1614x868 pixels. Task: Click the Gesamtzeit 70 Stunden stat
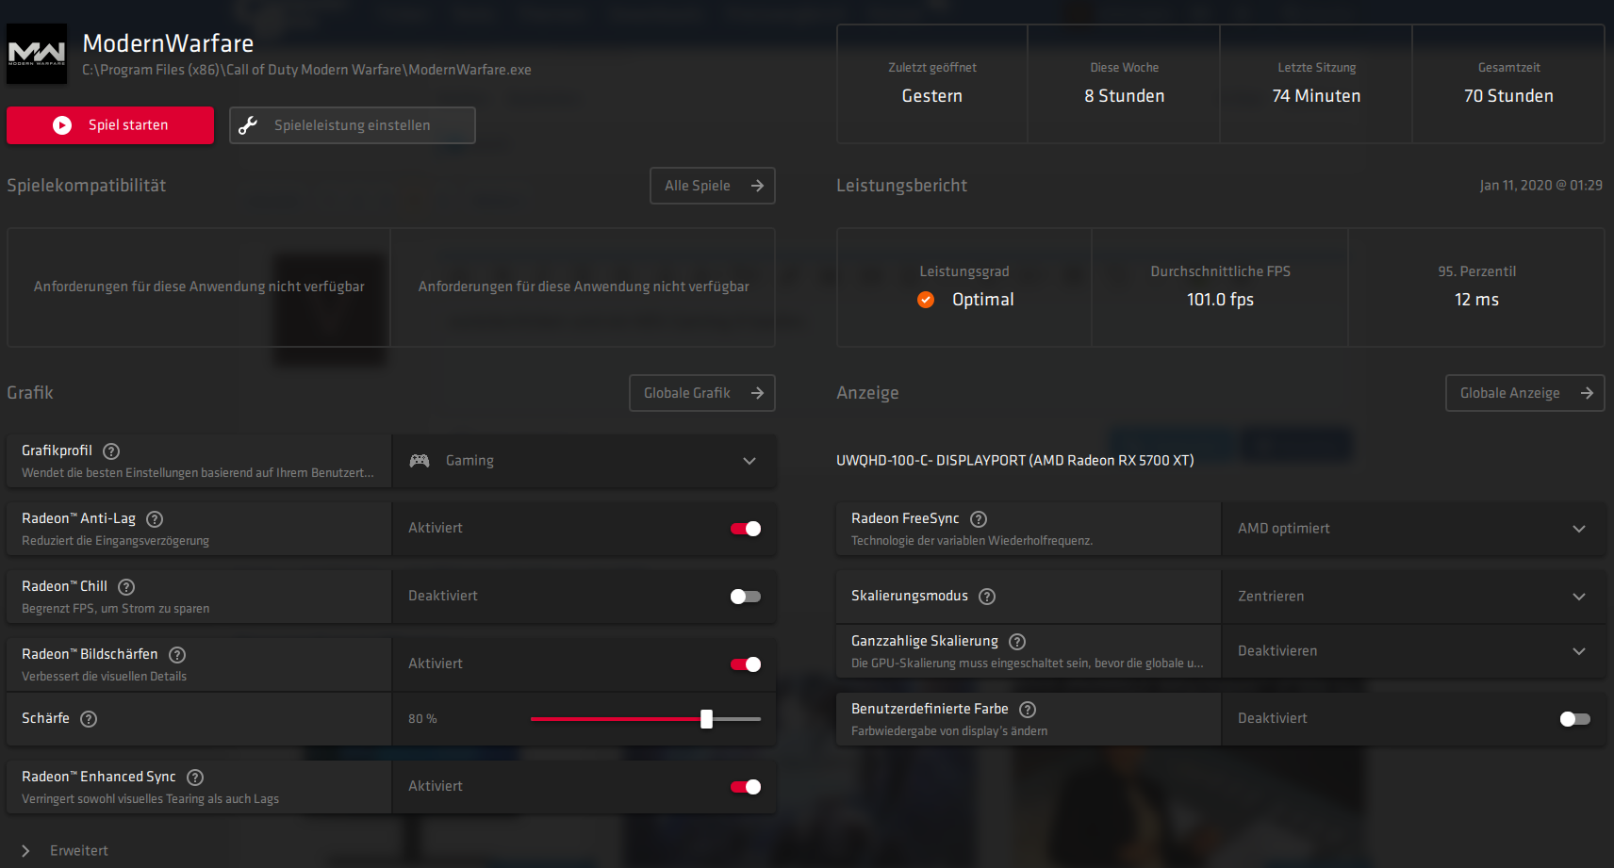pyautogui.click(x=1508, y=84)
